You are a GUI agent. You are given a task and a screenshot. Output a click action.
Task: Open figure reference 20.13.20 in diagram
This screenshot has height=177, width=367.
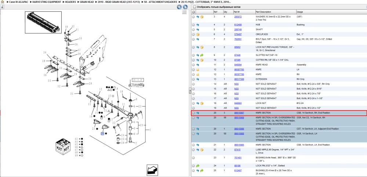[x=138, y=80]
